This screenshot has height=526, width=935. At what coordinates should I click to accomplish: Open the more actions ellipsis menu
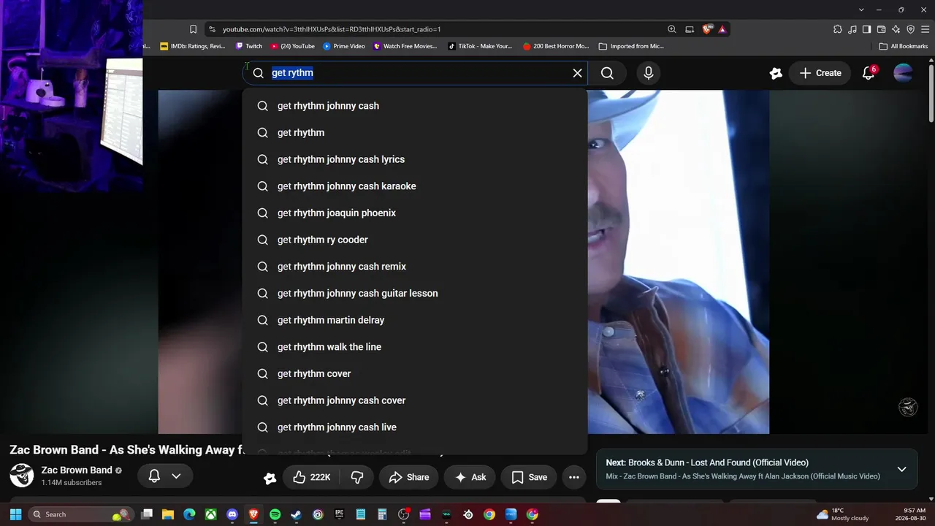tap(574, 477)
